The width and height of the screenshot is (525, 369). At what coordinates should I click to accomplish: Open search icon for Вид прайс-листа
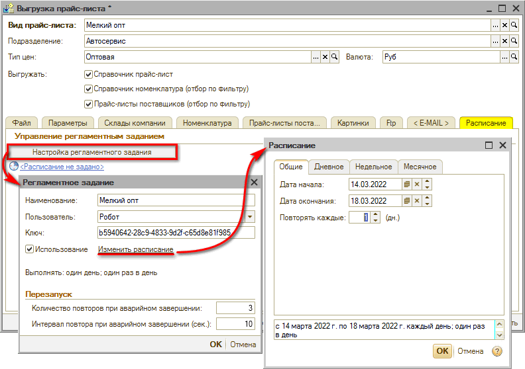[513, 24]
